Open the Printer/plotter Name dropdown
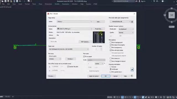This screenshot has width=177, height=99. coord(74,29)
